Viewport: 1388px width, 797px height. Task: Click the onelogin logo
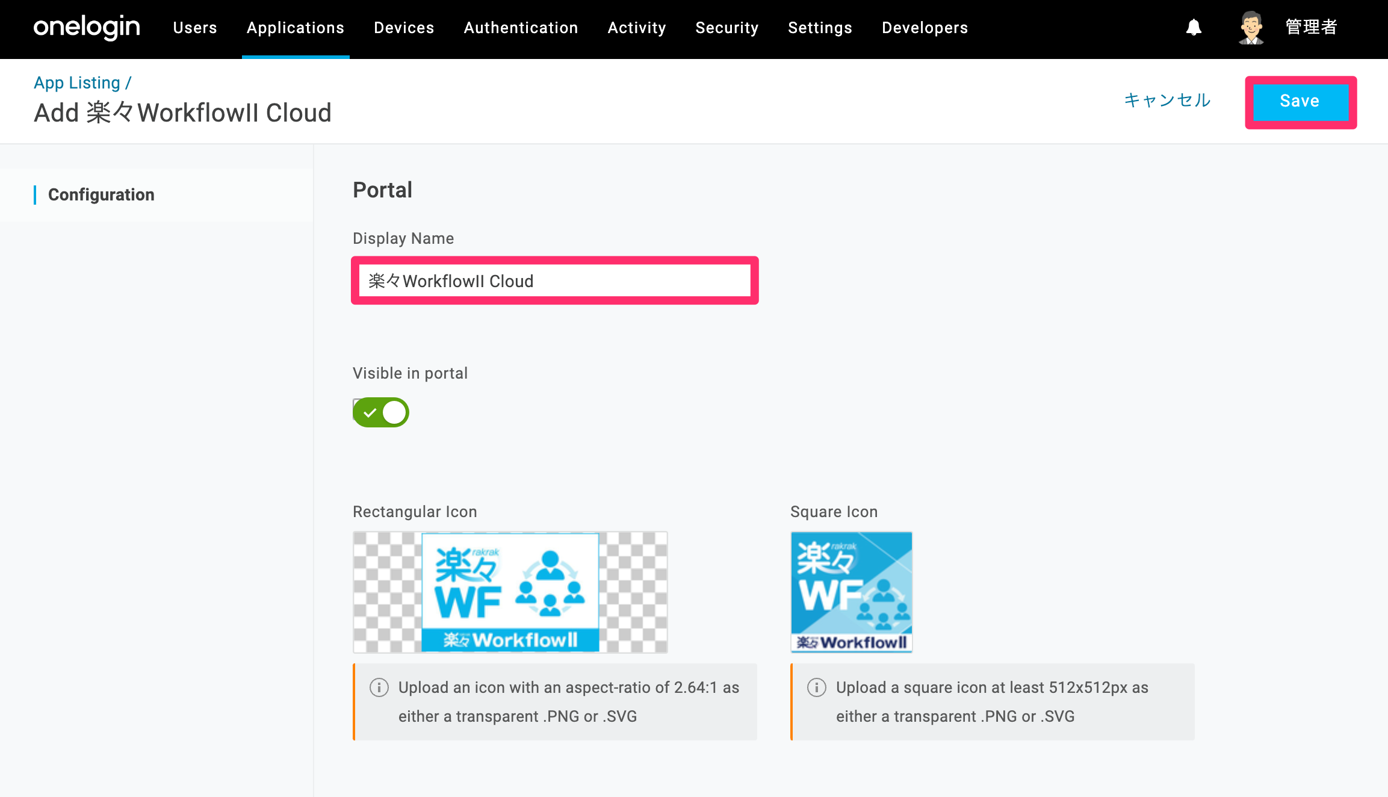[87, 27]
